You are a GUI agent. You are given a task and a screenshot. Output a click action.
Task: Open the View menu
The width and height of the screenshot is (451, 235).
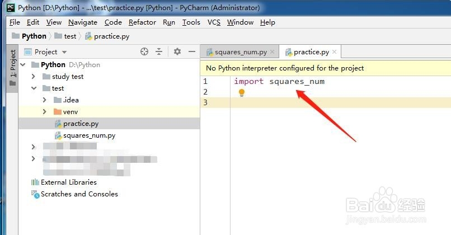point(54,22)
